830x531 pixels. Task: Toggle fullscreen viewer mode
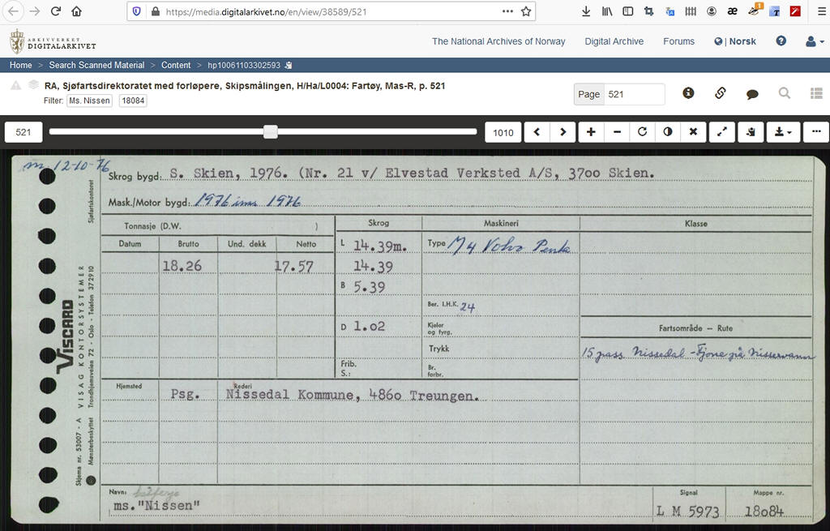pyautogui.click(x=721, y=132)
